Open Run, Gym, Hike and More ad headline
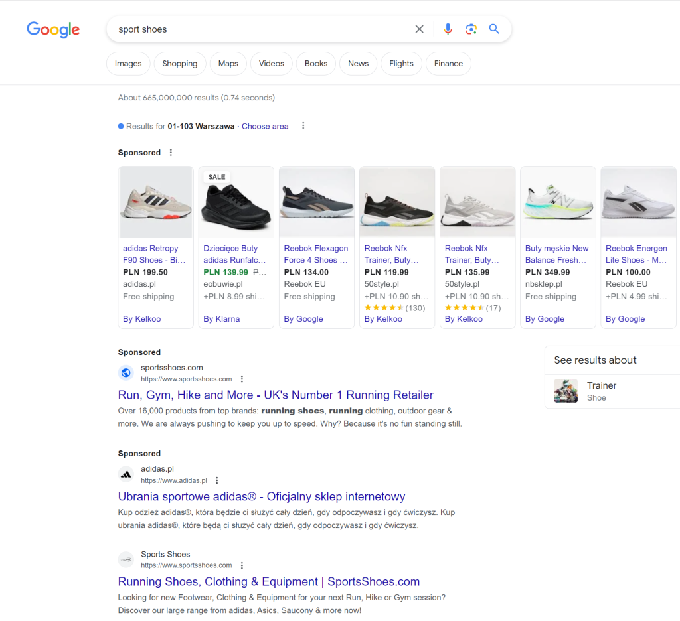Viewport: 680px width, 621px height. pyautogui.click(x=276, y=395)
